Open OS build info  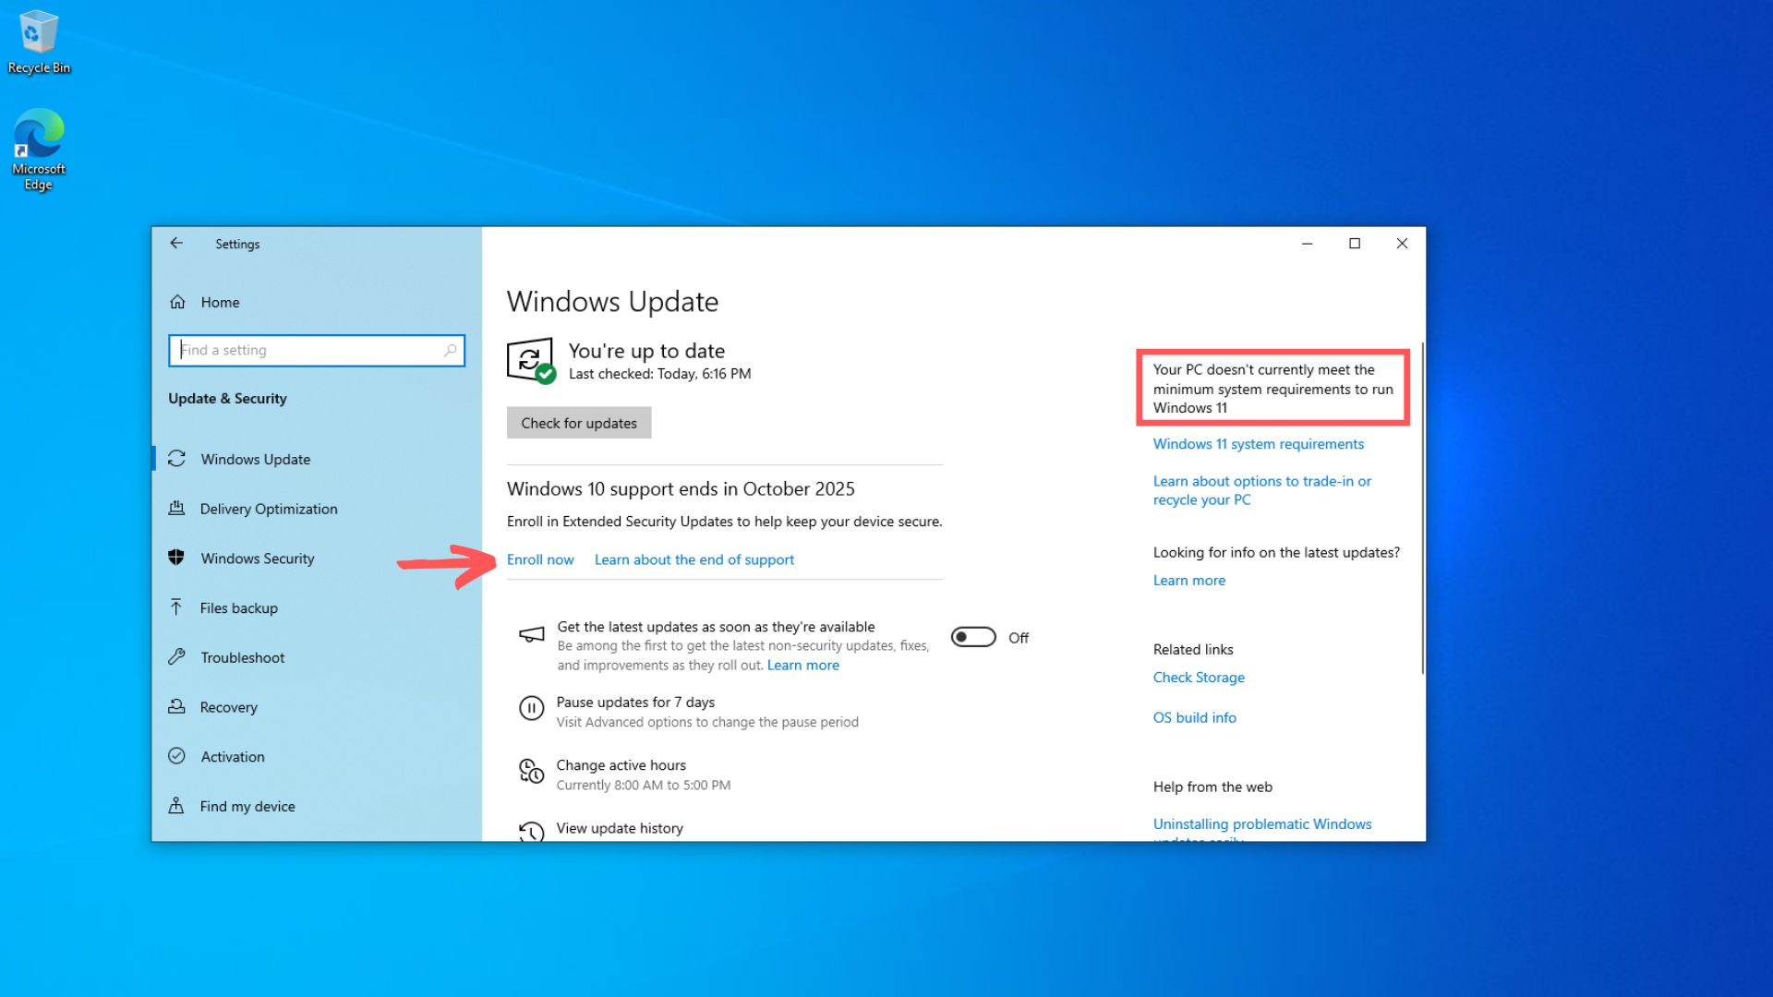[1194, 717]
